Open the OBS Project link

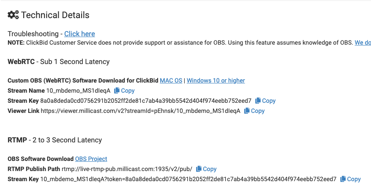91,159
